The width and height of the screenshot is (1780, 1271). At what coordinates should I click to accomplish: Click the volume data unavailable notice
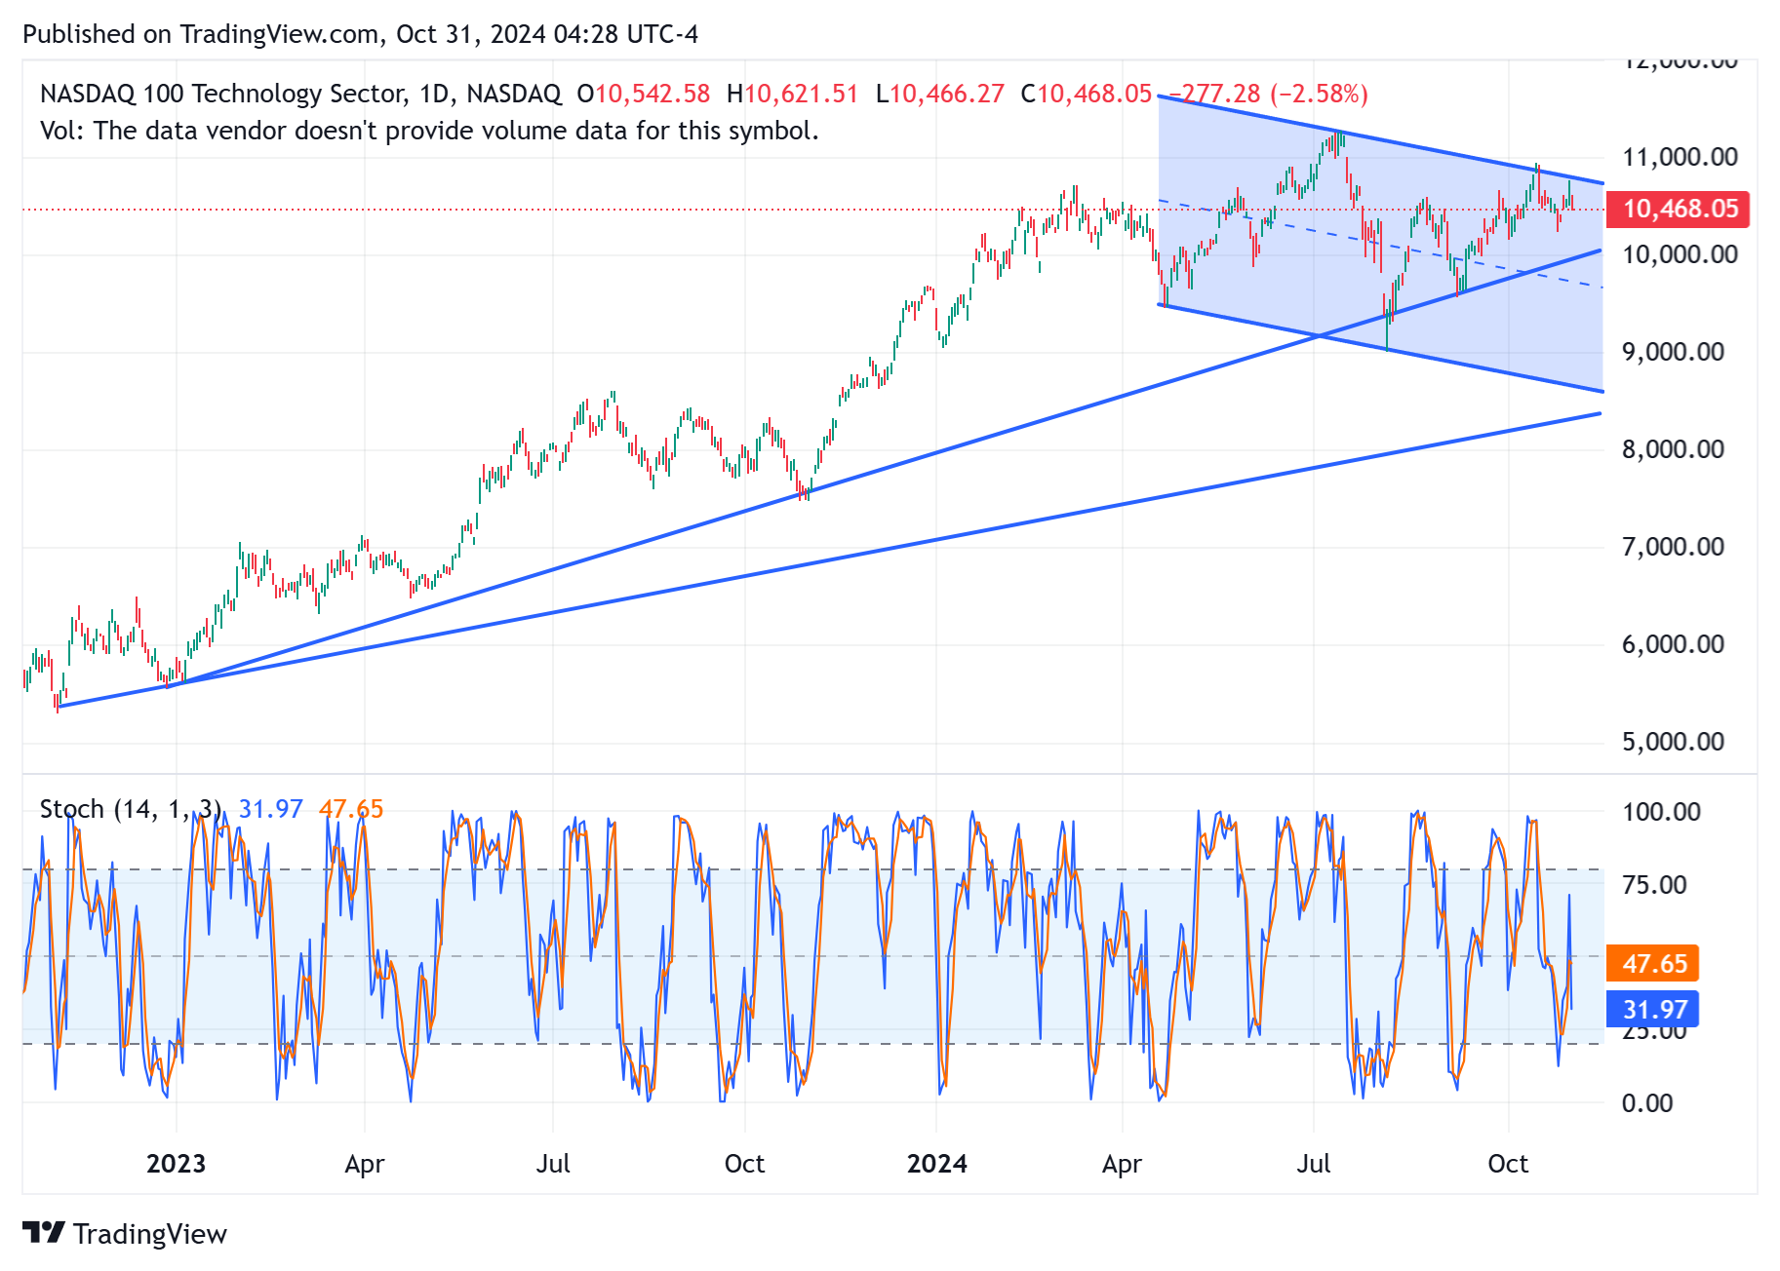coord(429,131)
